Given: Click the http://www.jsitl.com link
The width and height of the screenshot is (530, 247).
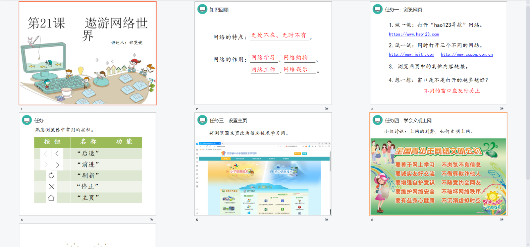Looking at the screenshot, I should pos(411,54).
